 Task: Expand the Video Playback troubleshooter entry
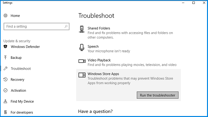128,62
